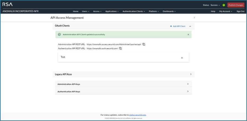Open the Dashboards menu
Viewport: 247px width, 121px height.
tap(169, 11)
